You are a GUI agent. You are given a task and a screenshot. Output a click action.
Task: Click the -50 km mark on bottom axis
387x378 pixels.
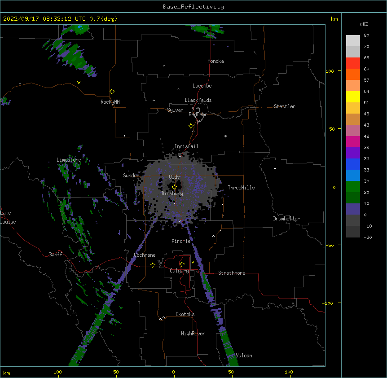[114, 372]
